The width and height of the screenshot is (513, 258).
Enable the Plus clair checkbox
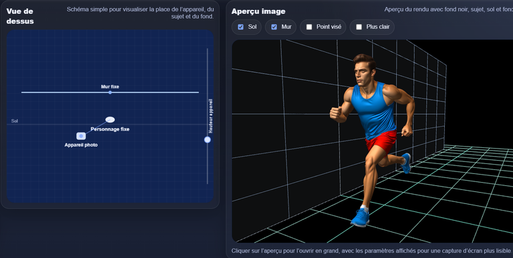click(359, 27)
